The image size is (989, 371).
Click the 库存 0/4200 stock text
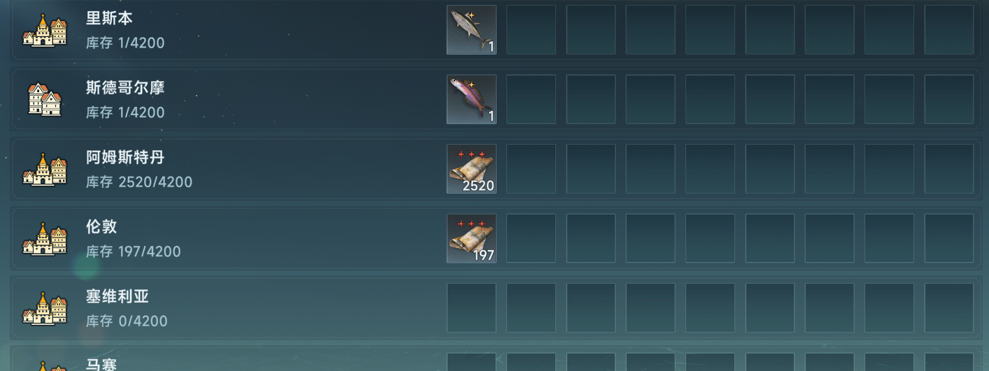pyautogui.click(x=127, y=321)
